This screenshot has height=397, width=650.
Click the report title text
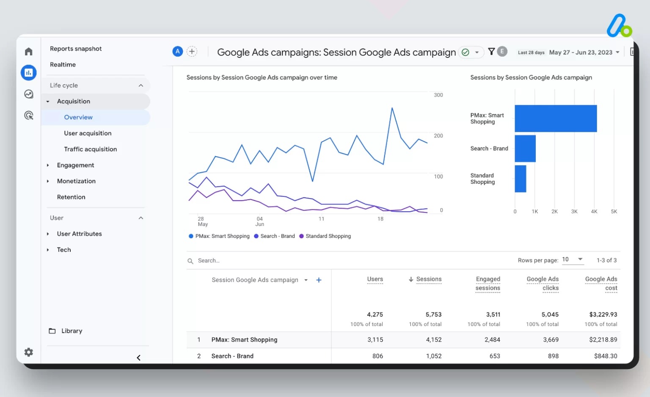[x=336, y=52]
